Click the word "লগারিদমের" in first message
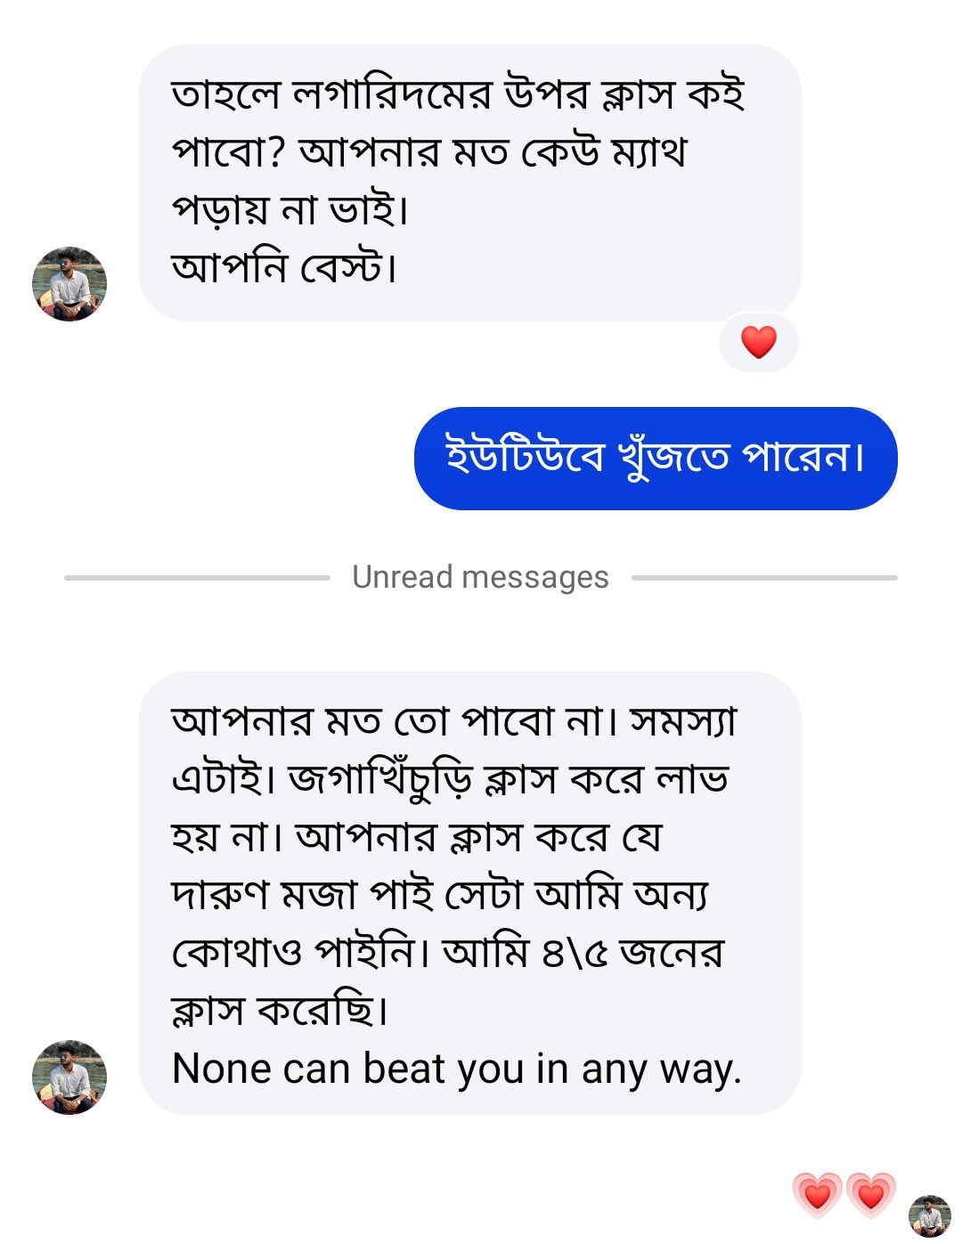The height and width of the screenshot is (1244, 962). (392, 94)
